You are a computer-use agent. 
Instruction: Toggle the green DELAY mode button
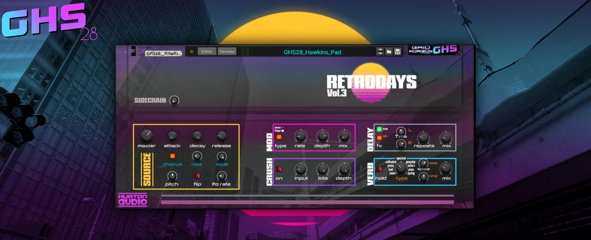point(379,129)
